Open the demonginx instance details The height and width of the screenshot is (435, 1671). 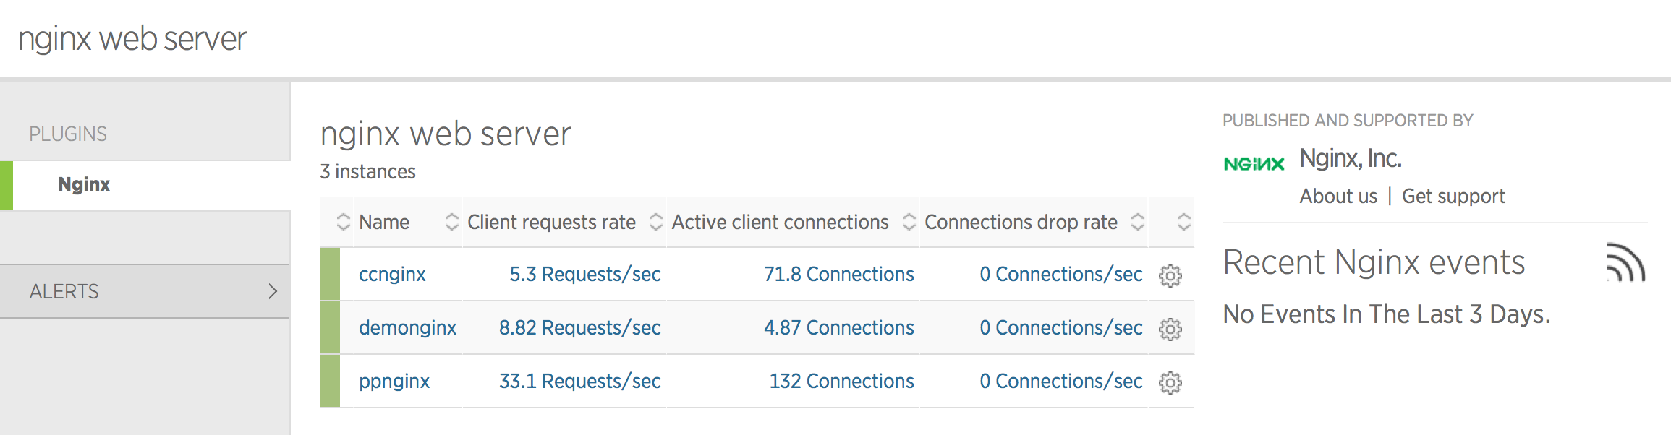407,328
